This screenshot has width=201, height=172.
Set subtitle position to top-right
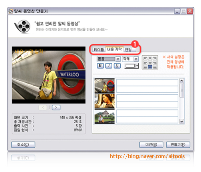point(155,58)
